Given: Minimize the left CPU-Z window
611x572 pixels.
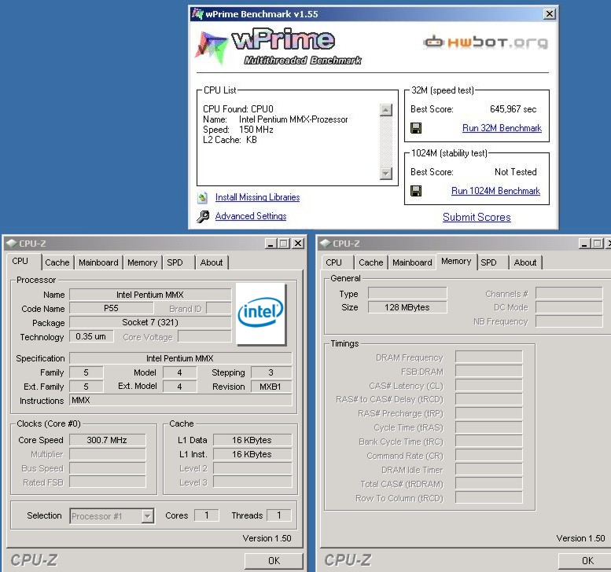Looking at the screenshot, I should coord(271,244).
